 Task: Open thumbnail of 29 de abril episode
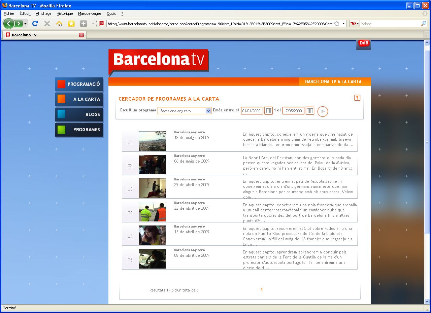pos(152,188)
